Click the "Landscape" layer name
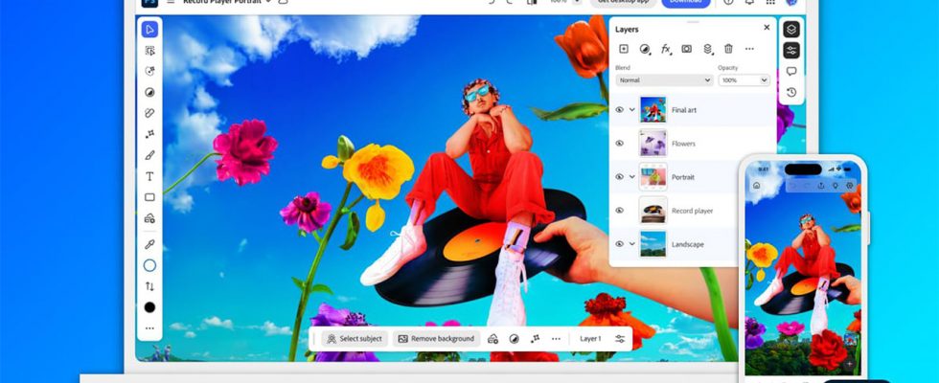The image size is (939, 383). click(688, 244)
